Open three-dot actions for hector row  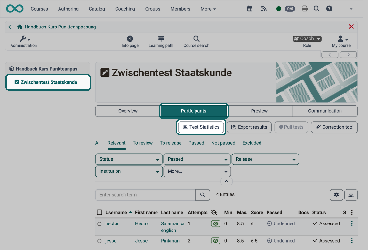[352, 223]
